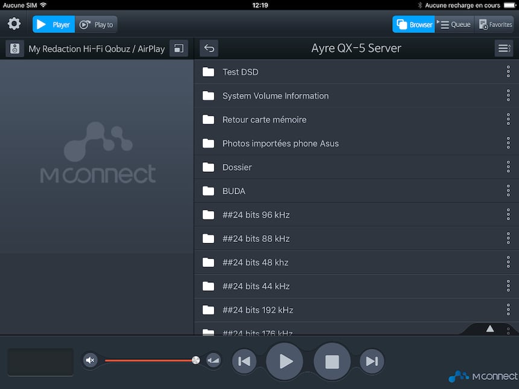The image size is (519, 389).
Task: Skip to the previous track
Action: pyautogui.click(x=244, y=361)
